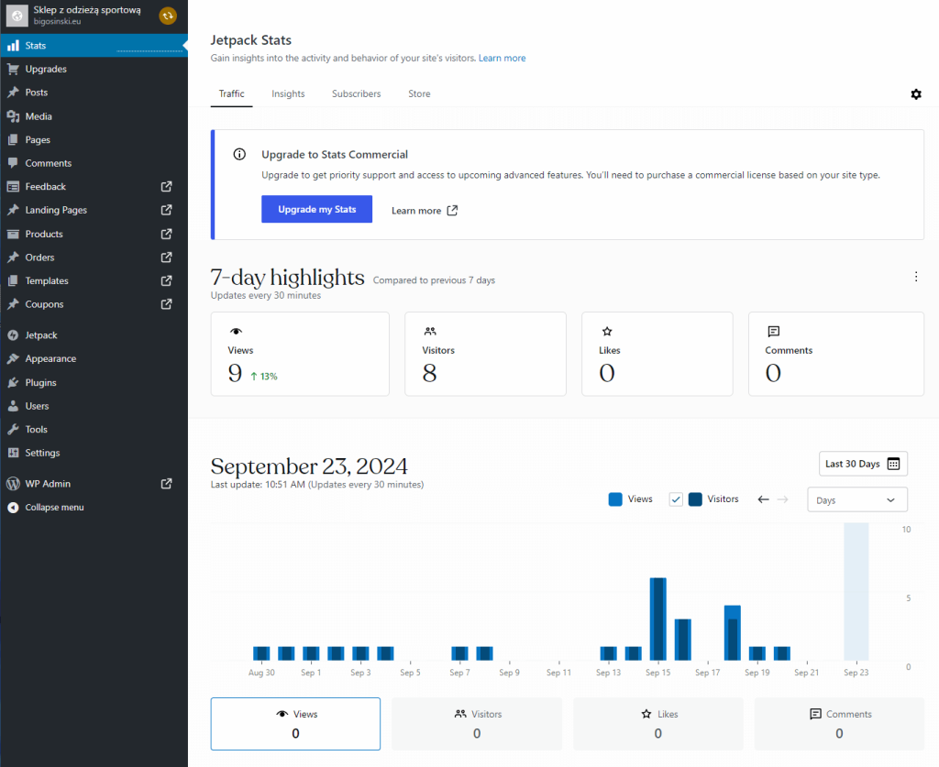Click the blue Views legend color swatch
The image size is (939, 767).
(615, 499)
